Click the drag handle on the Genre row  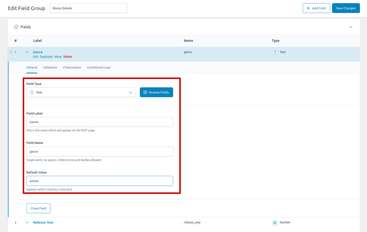(x=11, y=52)
